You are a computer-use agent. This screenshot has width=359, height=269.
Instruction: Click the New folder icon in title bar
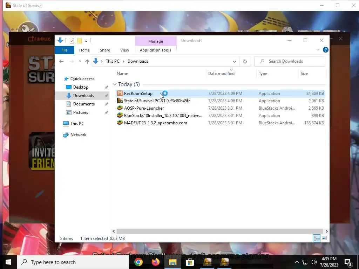coord(80,41)
